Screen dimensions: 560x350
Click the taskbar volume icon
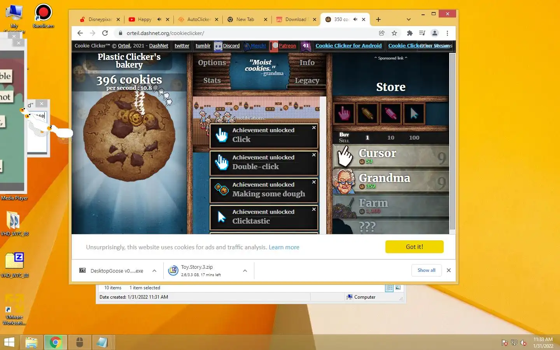point(524,343)
